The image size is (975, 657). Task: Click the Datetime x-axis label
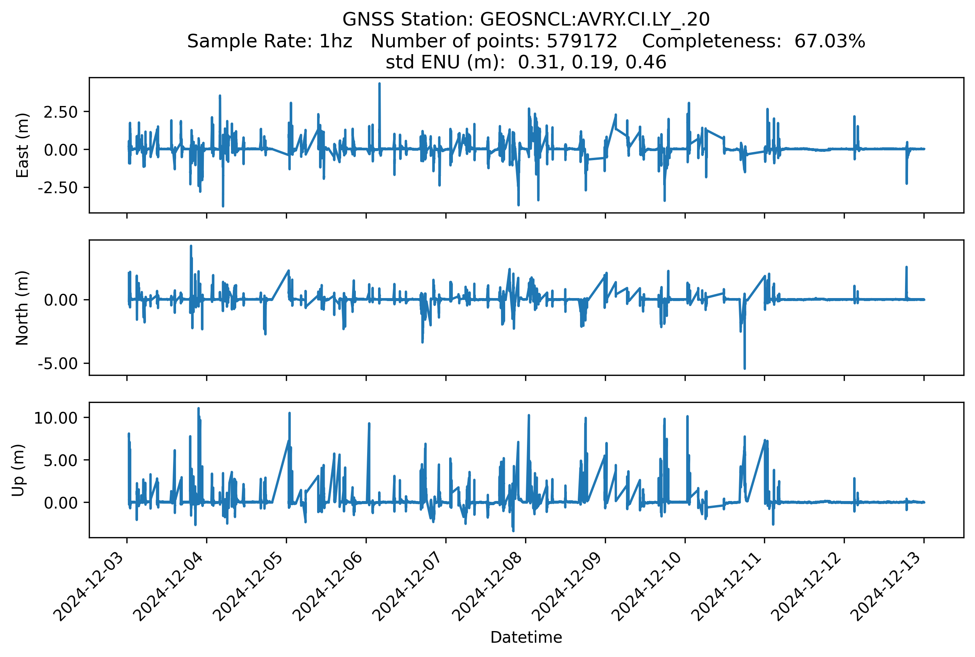[x=526, y=637]
